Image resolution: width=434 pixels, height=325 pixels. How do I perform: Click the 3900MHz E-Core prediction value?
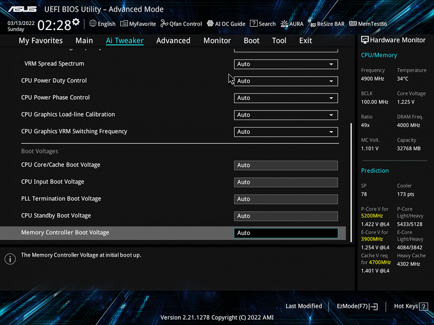tap(372, 239)
